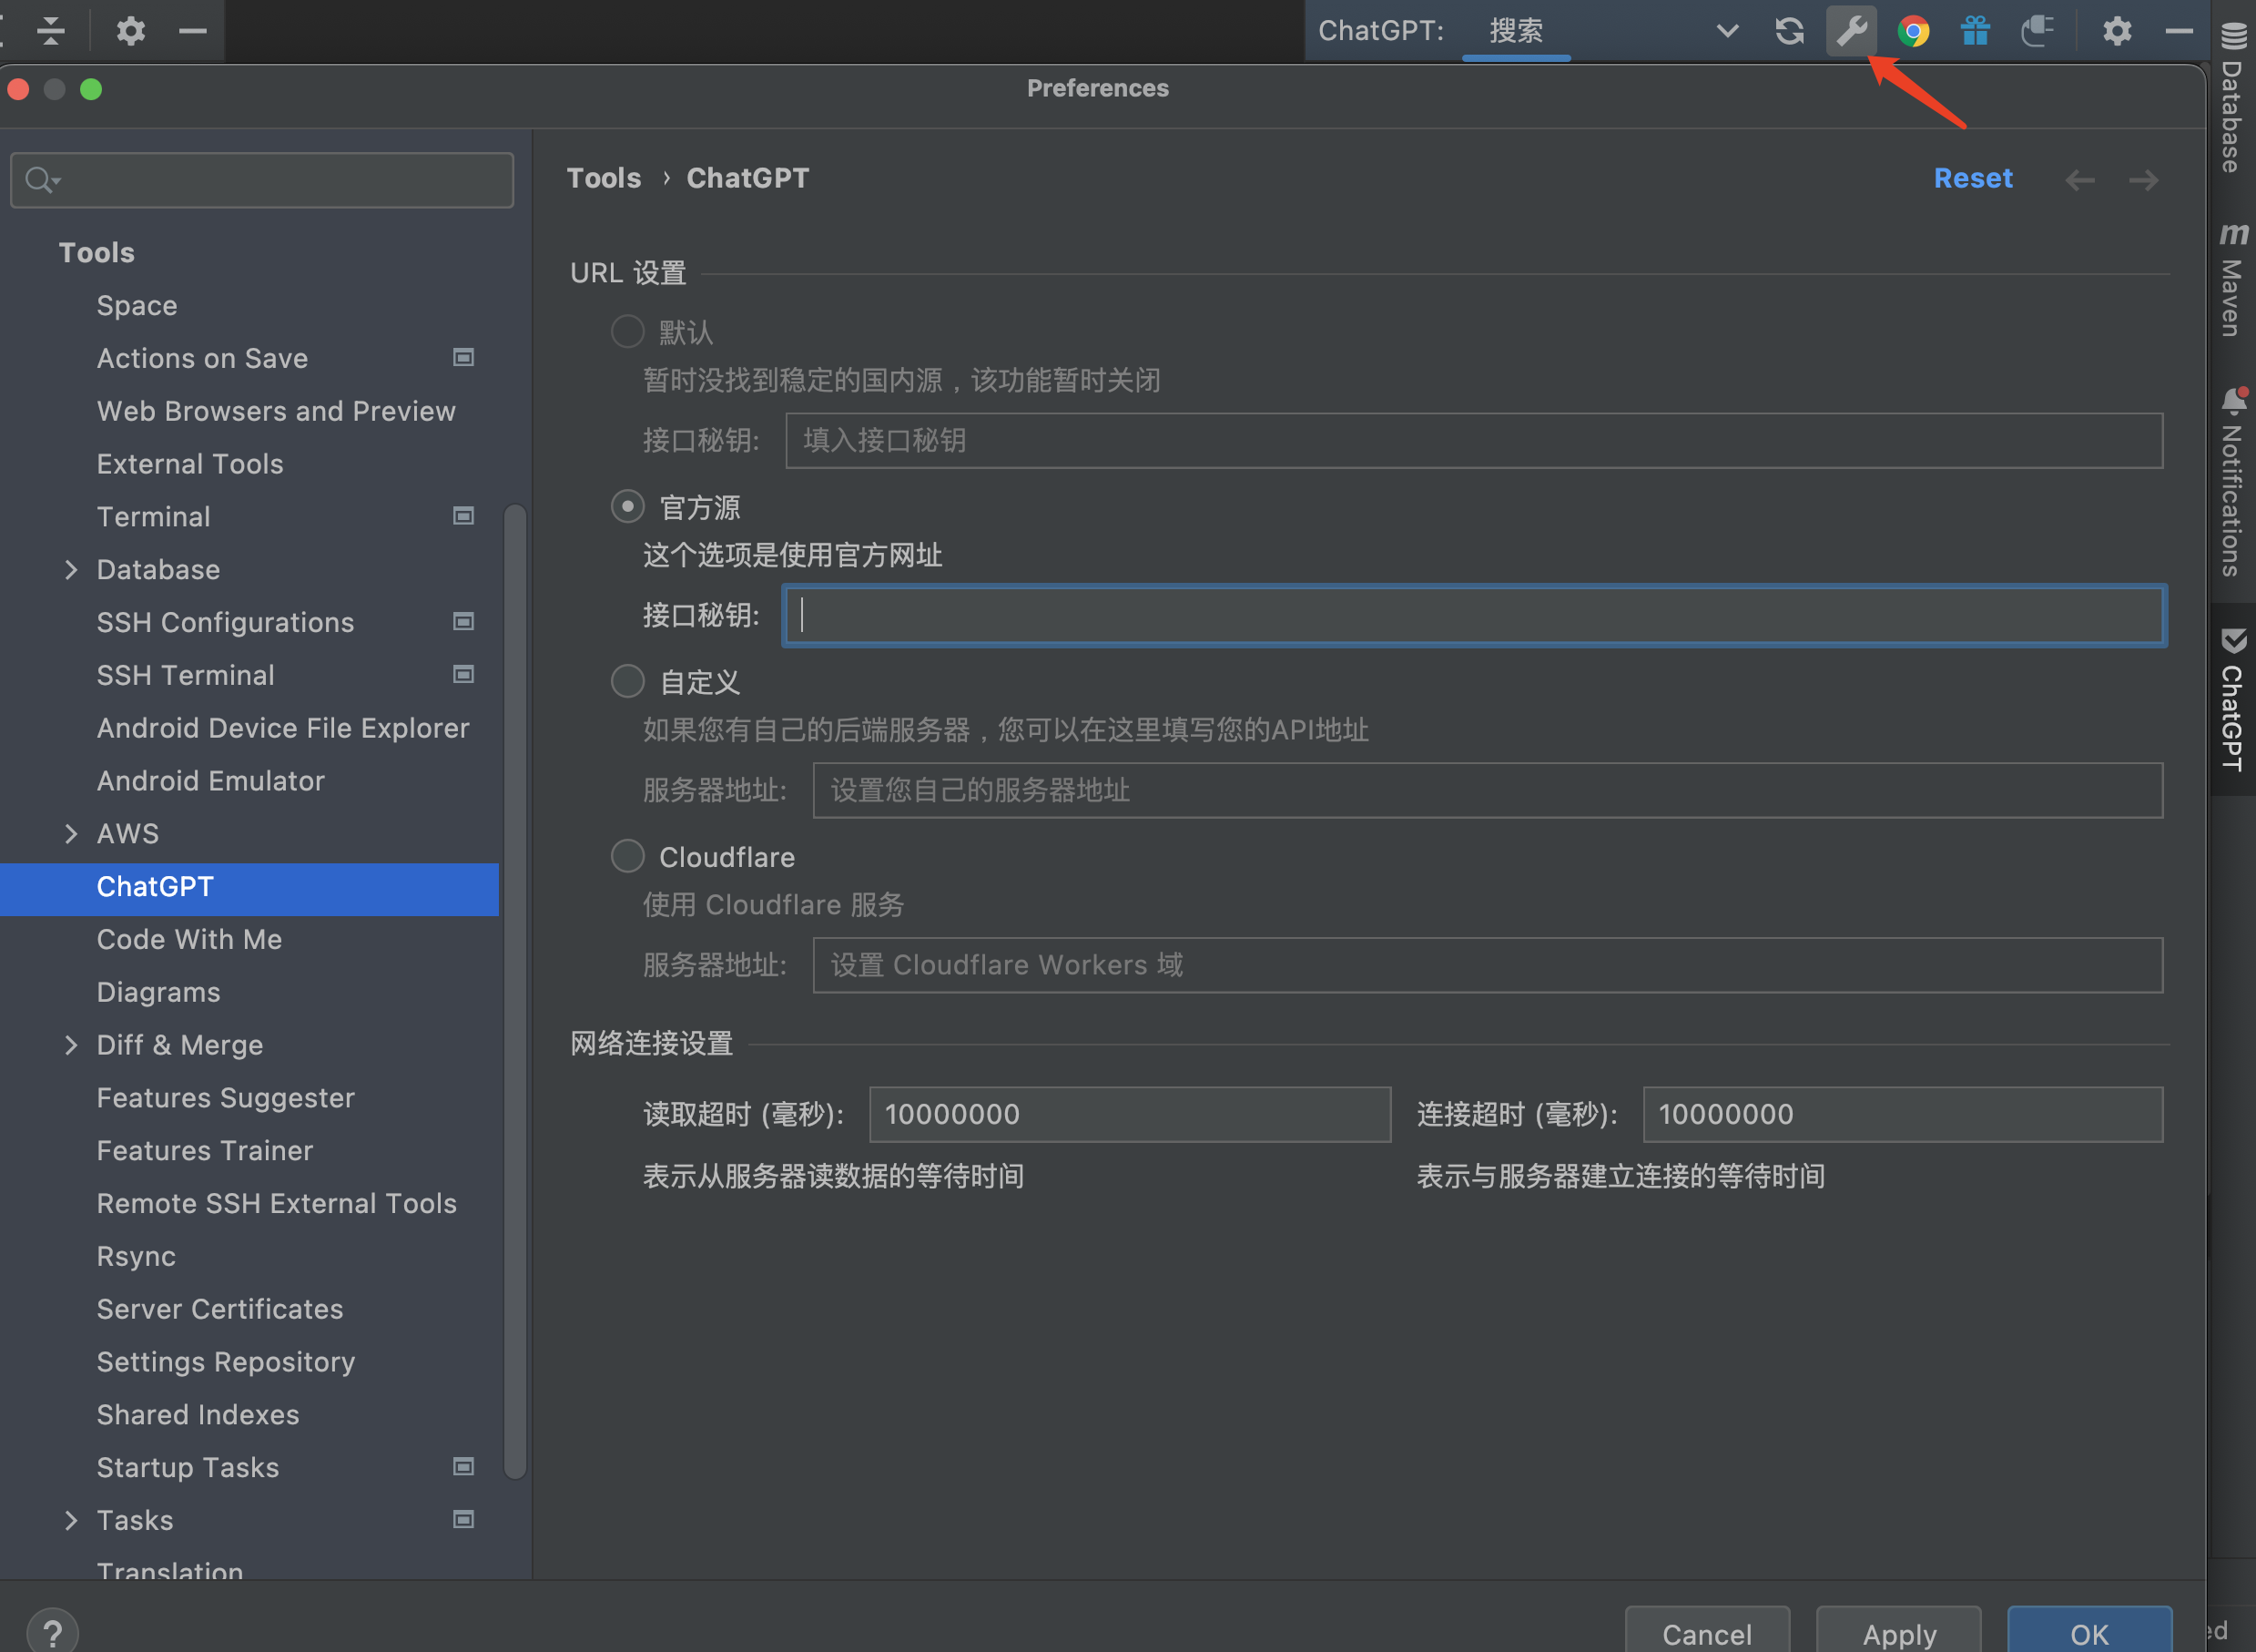
Task: Open the gear options in ChatGPT tool window
Action: tap(2117, 31)
